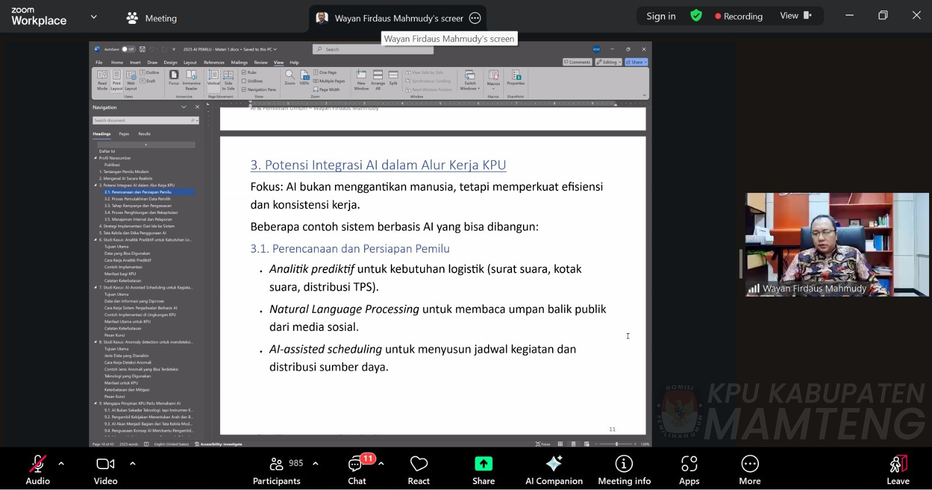Expand audio options arrow next to Audio
Screen dimensions: 932x490
tap(61, 464)
